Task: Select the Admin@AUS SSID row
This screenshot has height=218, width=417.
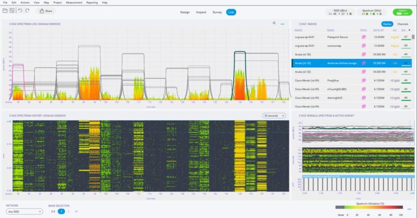Action: [x=352, y=98]
